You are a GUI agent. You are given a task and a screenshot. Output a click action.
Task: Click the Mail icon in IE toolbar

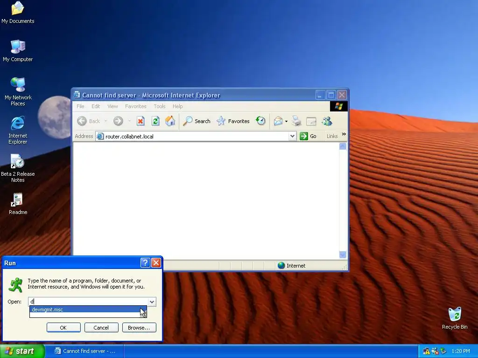(x=278, y=121)
